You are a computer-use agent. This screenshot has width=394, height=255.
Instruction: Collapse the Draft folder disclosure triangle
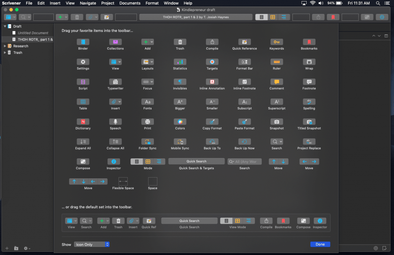click(5, 27)
